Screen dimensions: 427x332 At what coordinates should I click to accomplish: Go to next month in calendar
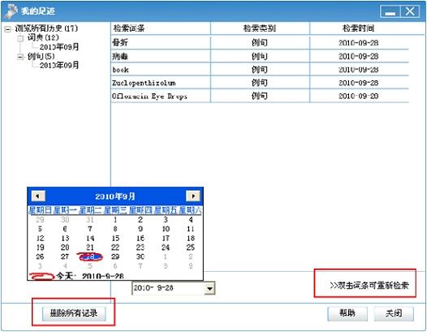point(193,196)
